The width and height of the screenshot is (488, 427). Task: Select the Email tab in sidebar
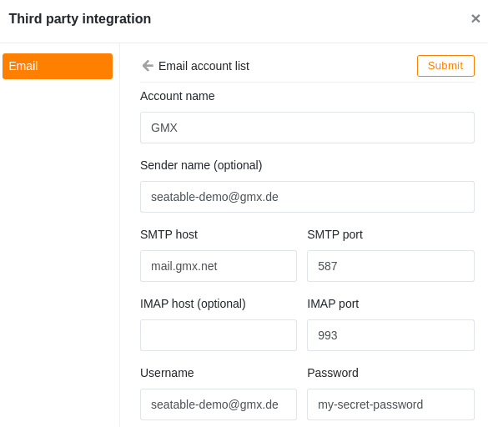coord(58,66)
